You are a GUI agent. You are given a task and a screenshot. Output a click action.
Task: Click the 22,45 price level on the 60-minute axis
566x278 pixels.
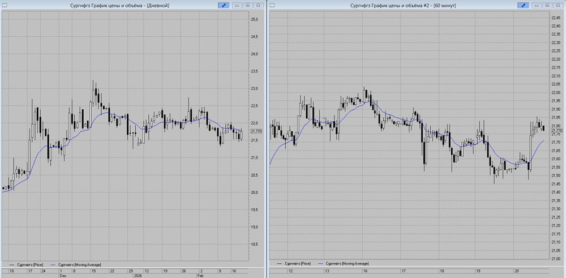555,18
